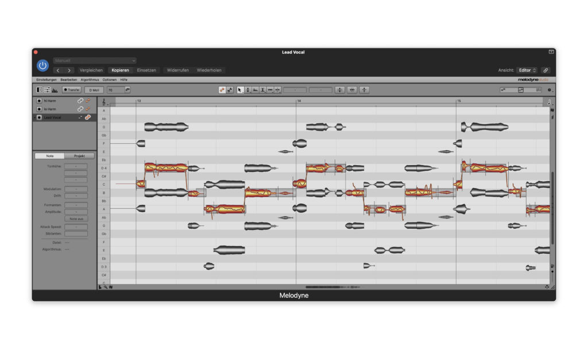The height and width of the screenshot is (352, 588).
Task: Click the second toolbar value field after tools
Action: (320, 90)
